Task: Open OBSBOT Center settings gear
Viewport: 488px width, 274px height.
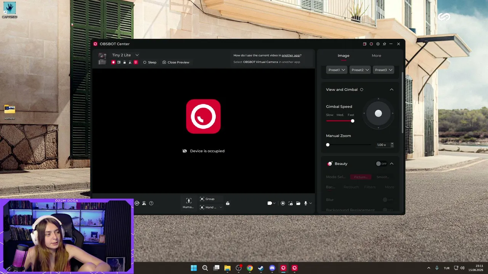Action: pos(378,44)
